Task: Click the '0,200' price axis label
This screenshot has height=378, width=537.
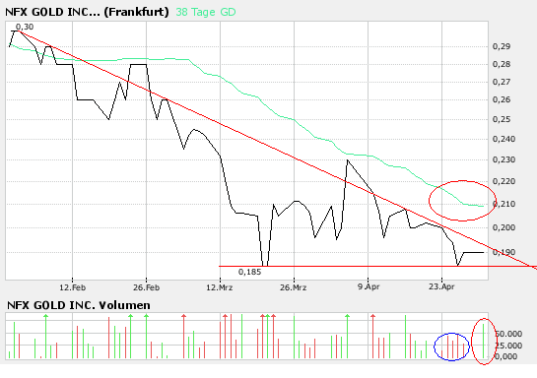Action: tap(503, 227)
